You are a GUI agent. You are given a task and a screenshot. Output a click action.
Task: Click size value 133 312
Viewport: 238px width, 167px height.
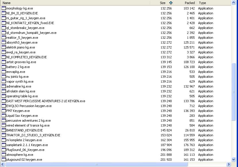[x=166, y=57]
